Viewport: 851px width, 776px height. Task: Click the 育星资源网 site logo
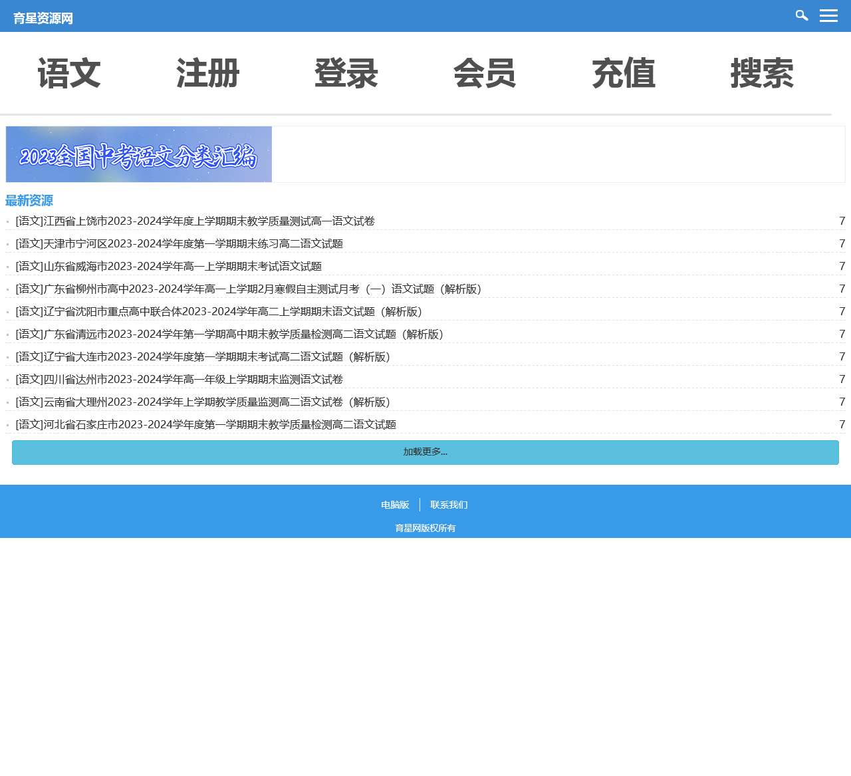click(43, 18)
